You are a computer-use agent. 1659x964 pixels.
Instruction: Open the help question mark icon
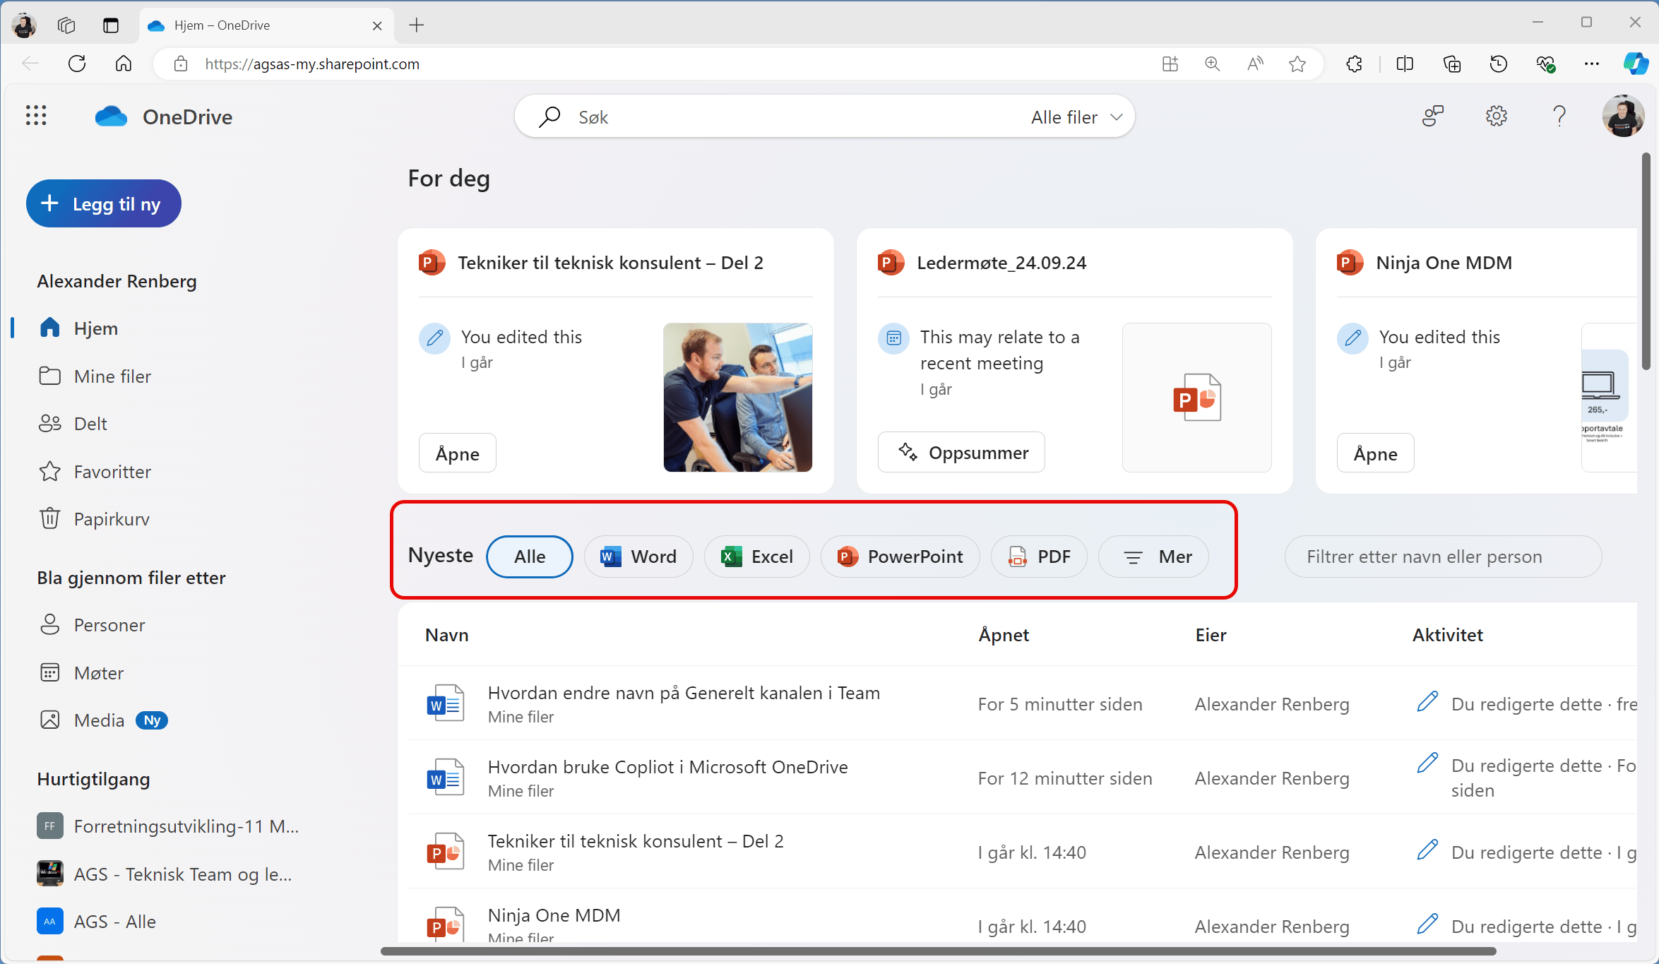tap(1559, 116)
